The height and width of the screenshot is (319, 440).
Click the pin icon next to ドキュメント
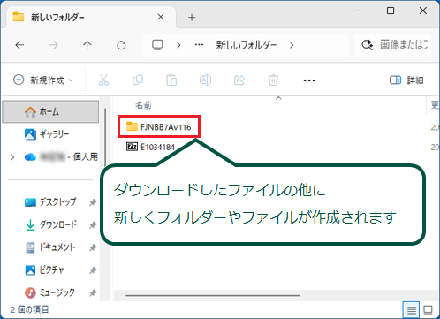(x=93, y=247)
